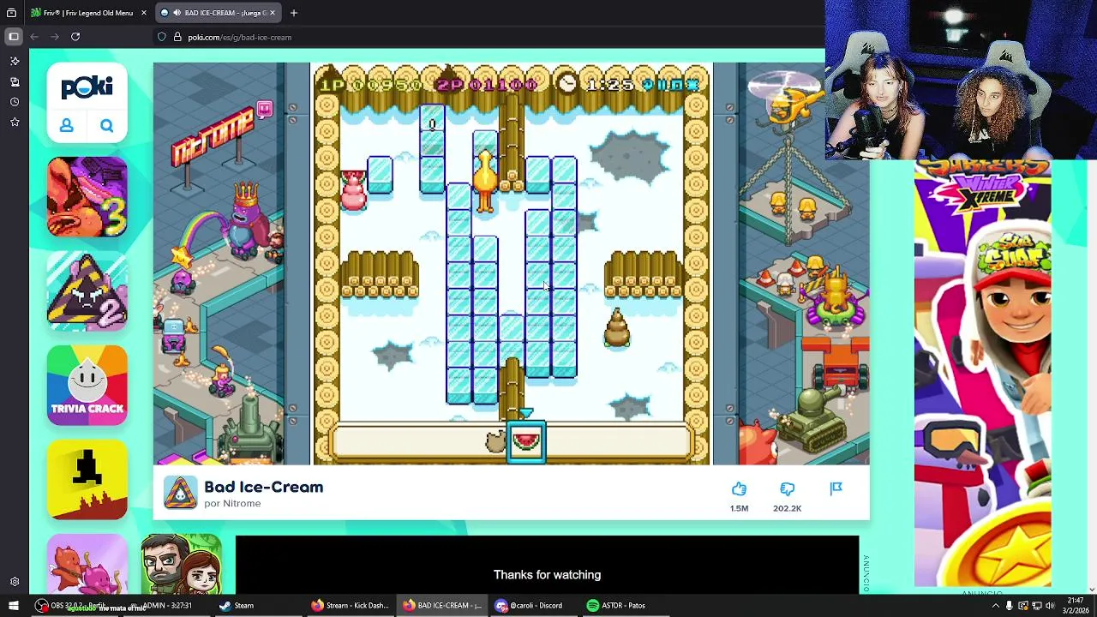Screen dimensions: 1097x617
Task: Close the BAD ICE-CREAM tab
Action: 273,13
